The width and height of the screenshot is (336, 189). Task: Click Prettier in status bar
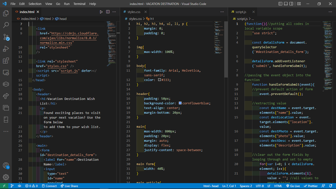(x=311, y=186)
